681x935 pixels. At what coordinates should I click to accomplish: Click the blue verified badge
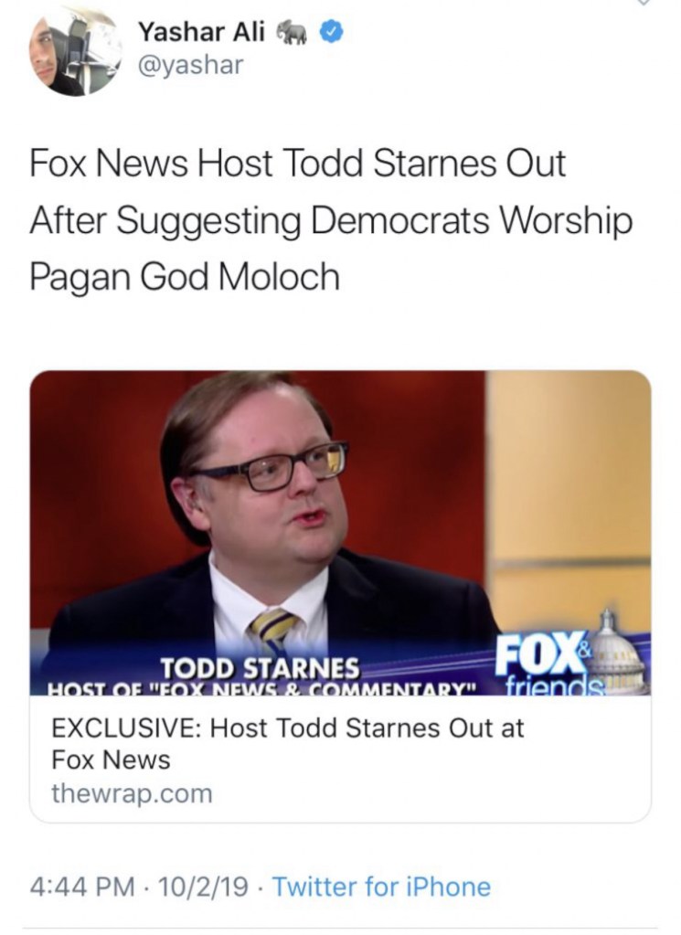click(331, 33)
